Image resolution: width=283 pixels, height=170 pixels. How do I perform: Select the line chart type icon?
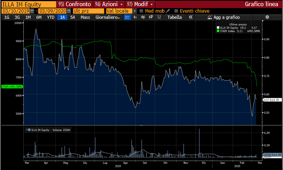click(128, 17)
